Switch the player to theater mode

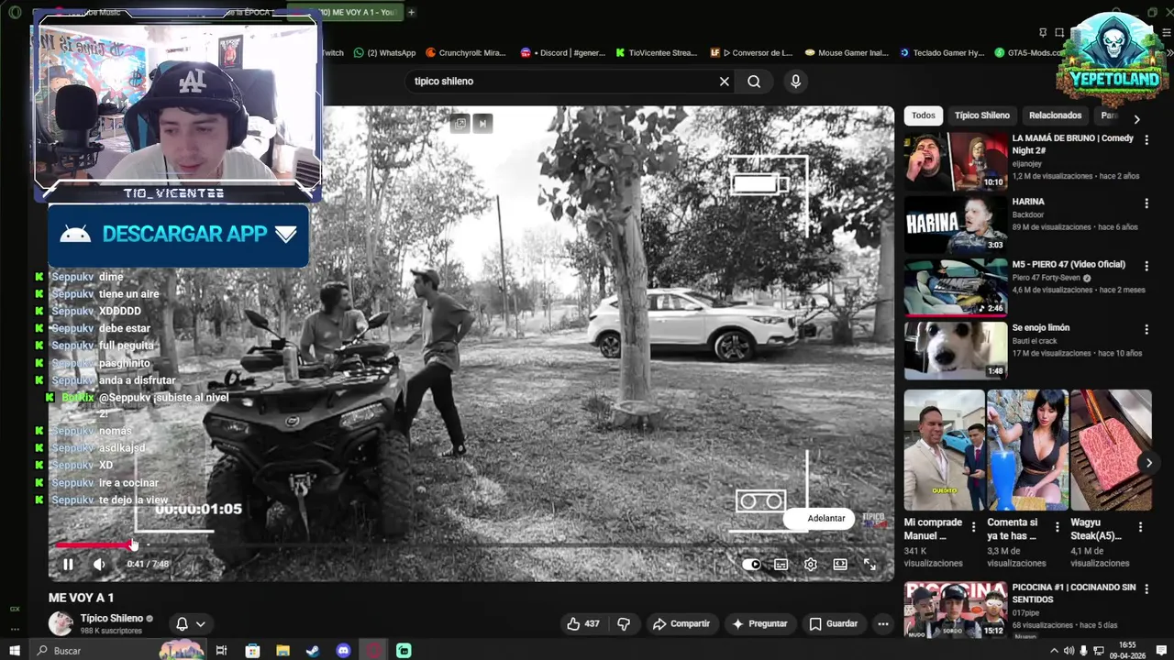coord(840,565)
